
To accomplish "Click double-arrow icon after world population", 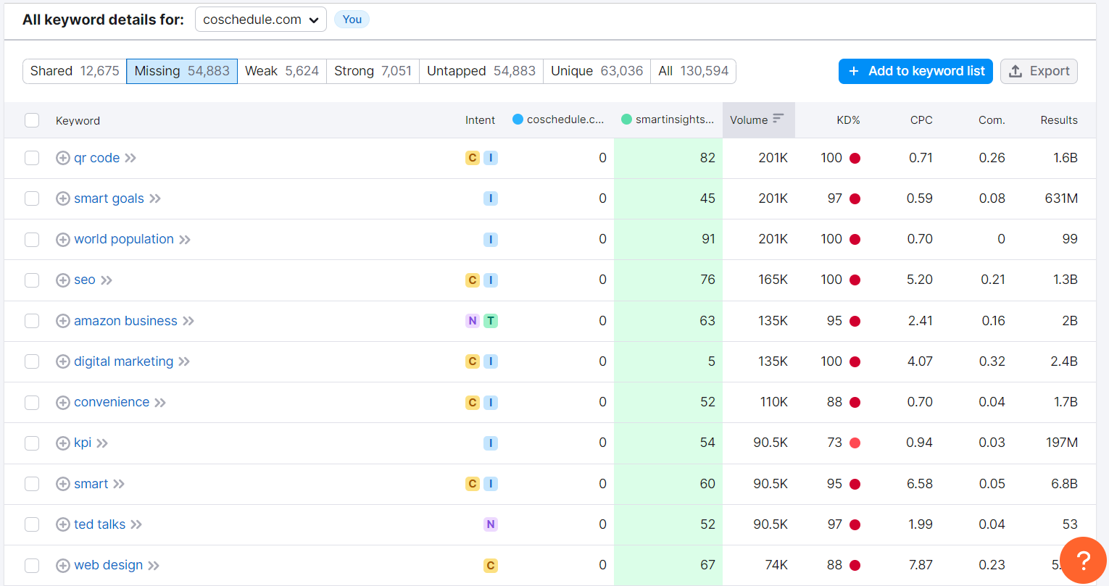I will [x=185, y=240].
